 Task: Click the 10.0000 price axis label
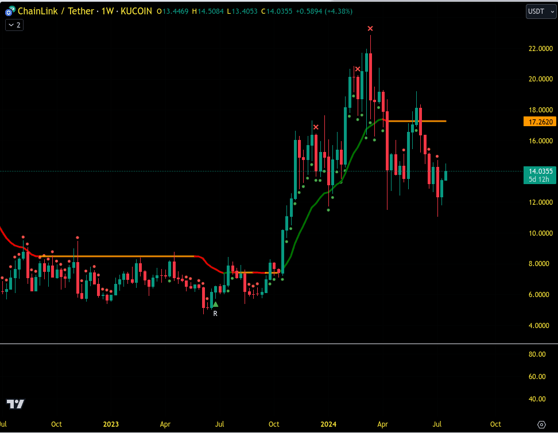(541, 233)
